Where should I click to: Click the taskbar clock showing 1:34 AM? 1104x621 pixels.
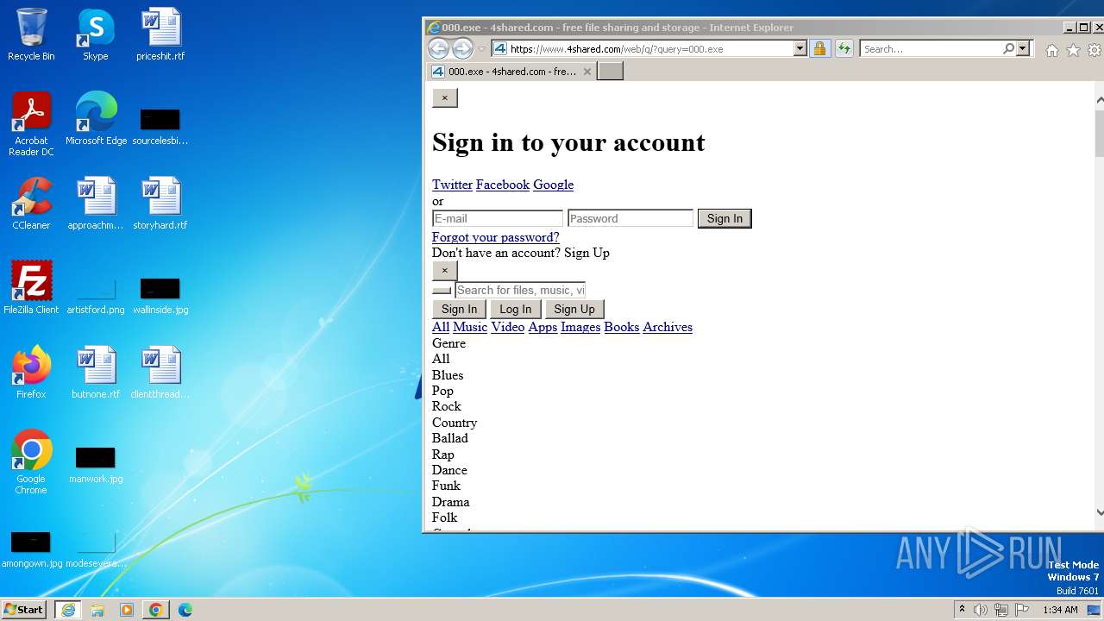[x=1060, y=610]
